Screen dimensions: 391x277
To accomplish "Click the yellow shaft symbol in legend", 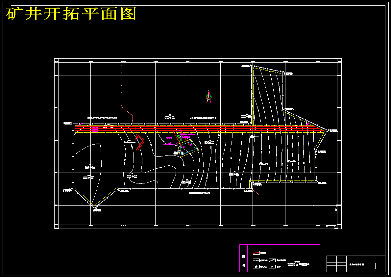I will pyautogui.click(x=256, y=266).
